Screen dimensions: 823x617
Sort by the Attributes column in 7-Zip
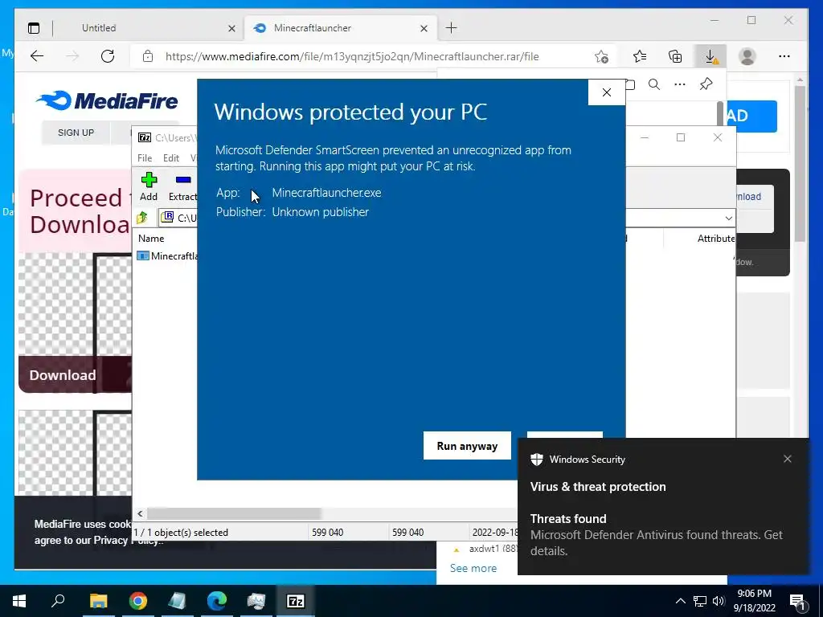coord(716,238)
